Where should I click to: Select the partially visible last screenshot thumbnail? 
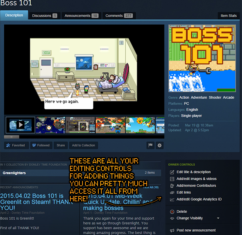point(160,125)
